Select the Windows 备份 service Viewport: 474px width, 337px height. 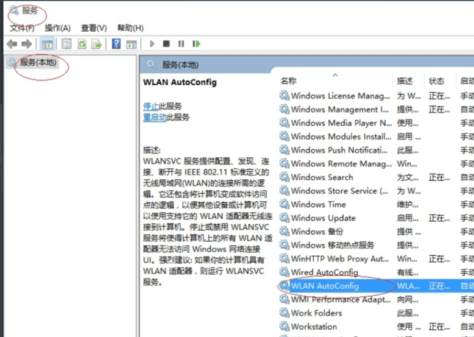pos(376,232)
